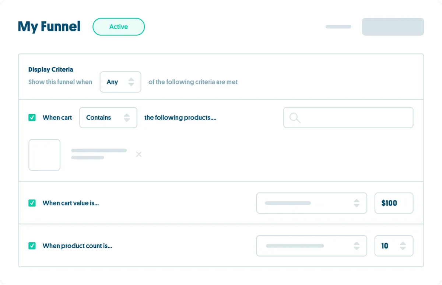Click the gray placeholder link near header

338,27
